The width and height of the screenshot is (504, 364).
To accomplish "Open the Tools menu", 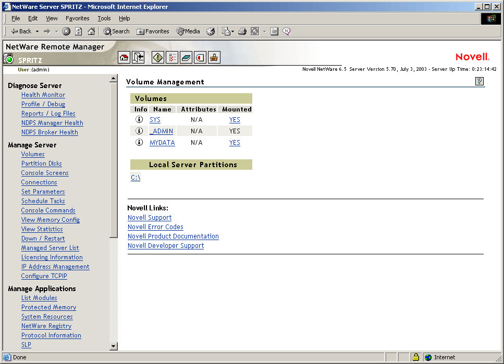I will [104, 18].
